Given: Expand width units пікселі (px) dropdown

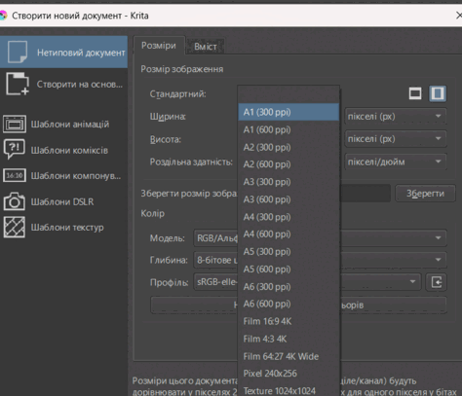Looking at the screenshot, I should (x=396, y=116).
